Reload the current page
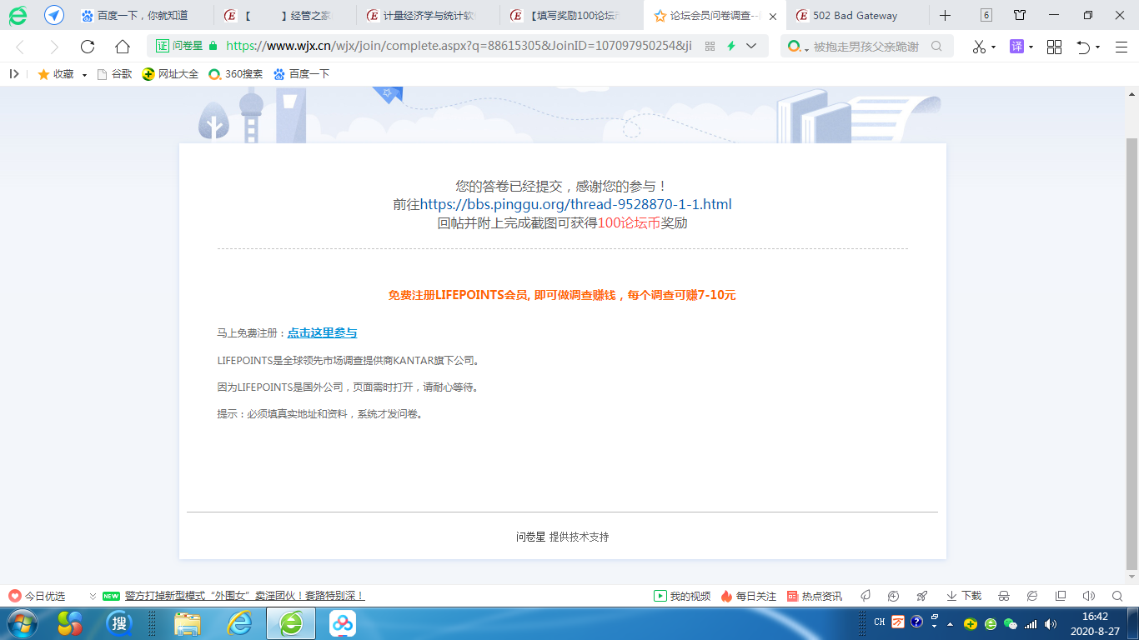Image resolution: width=1139 pixels, height=640 pixels. click(88, 47)
